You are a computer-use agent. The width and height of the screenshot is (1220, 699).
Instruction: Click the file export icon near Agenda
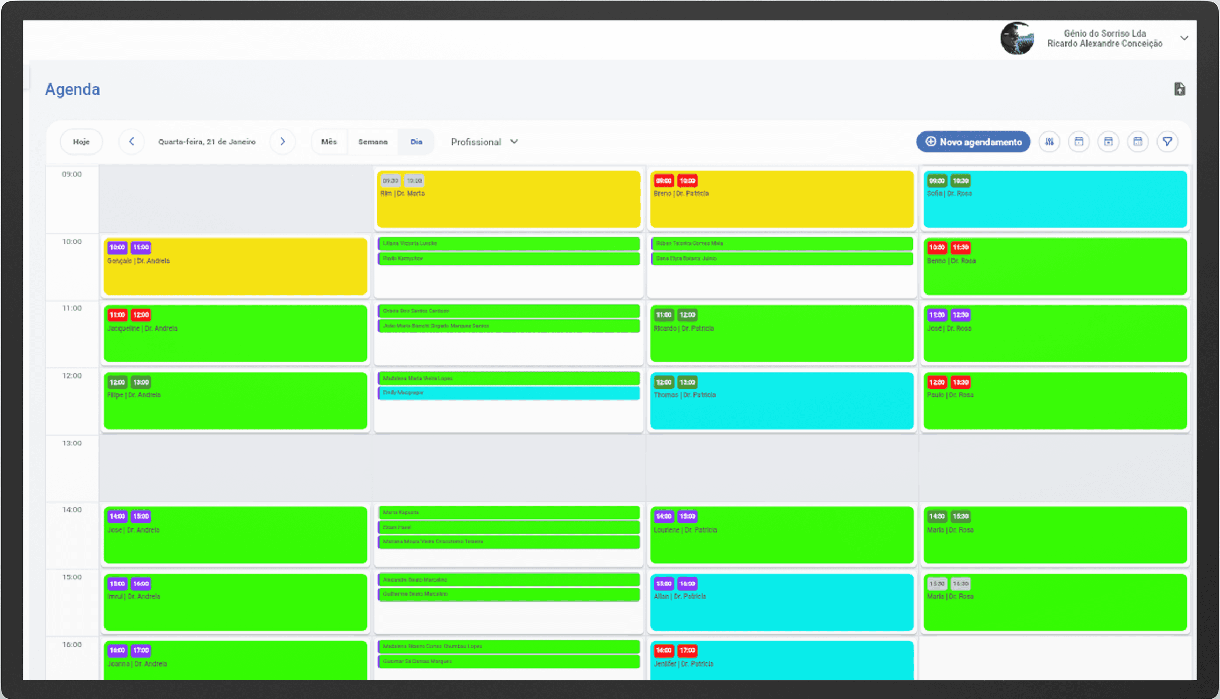(x=1179, y=89)
